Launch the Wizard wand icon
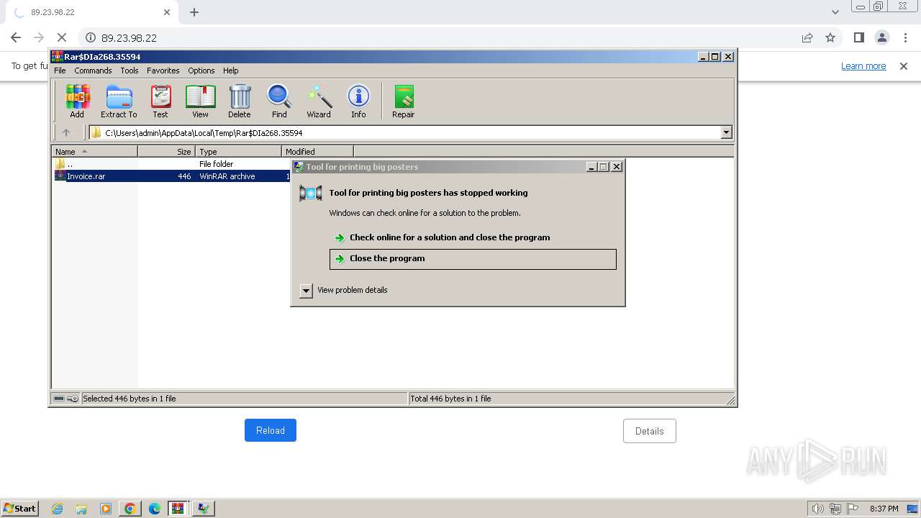The width and height of the screenshot is (921, 518). point(319,101)
